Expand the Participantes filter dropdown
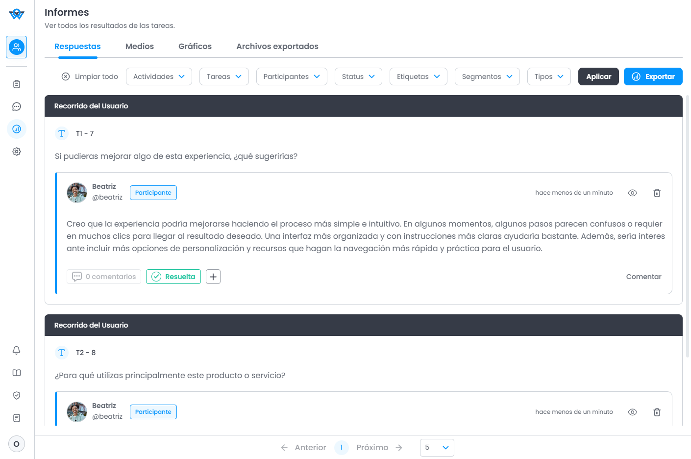Image resolution: width=691 pixels, height=459 pixels. click(x=292, y=76)
